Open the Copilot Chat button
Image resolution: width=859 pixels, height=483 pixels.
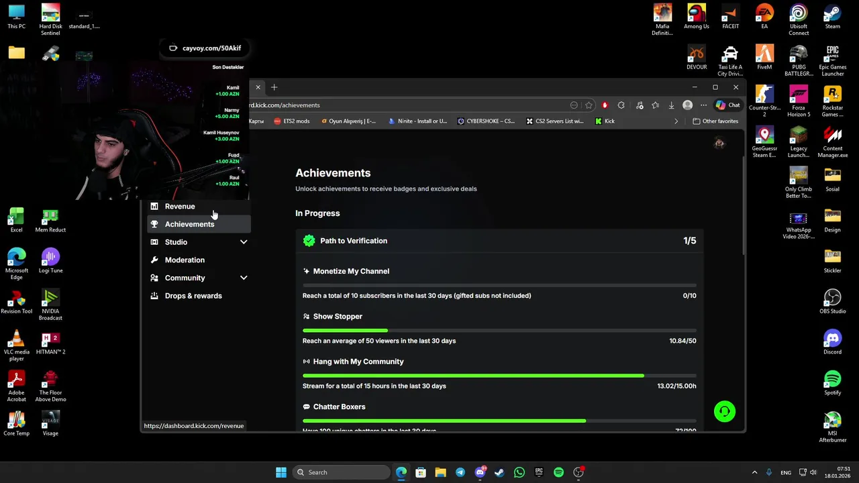click(727, 105)
